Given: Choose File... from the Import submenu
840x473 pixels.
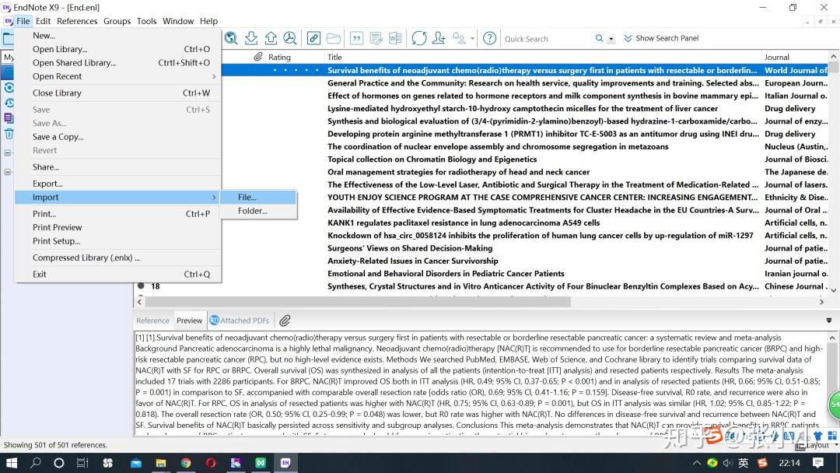Looking at the screenshot, I should coord(247,197).
